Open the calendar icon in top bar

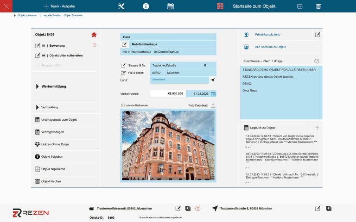click(x=170, y=6)
